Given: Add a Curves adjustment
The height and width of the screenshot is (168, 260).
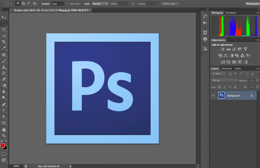Looking at the screenshot, I should point(234,49).
